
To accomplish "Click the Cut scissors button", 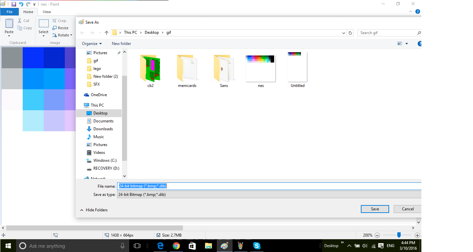I will tap(24, 21).
